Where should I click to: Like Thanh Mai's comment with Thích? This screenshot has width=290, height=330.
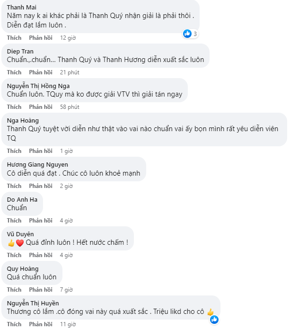[14, 38]
